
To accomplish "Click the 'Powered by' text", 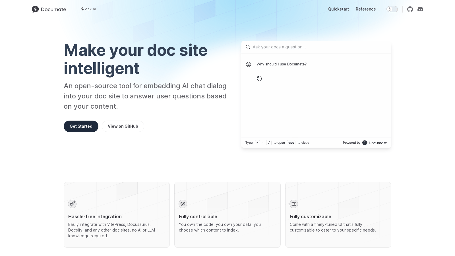I will [x=351, y=143].
